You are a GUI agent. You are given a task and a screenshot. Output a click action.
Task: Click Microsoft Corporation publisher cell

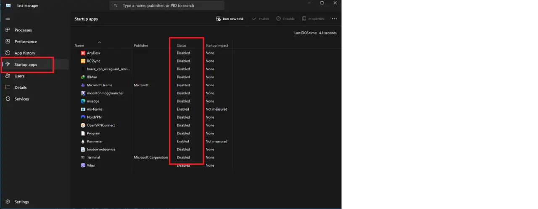point(150,157)
